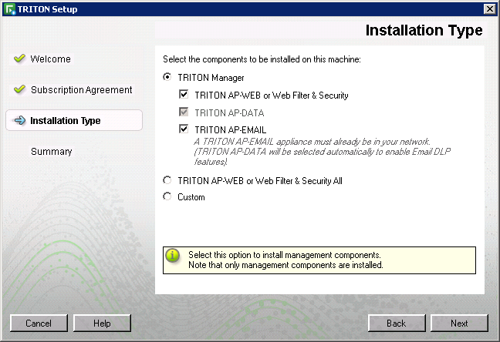
Task: Click the 'TRITON Setup' window title text
Action: (47, 9)
